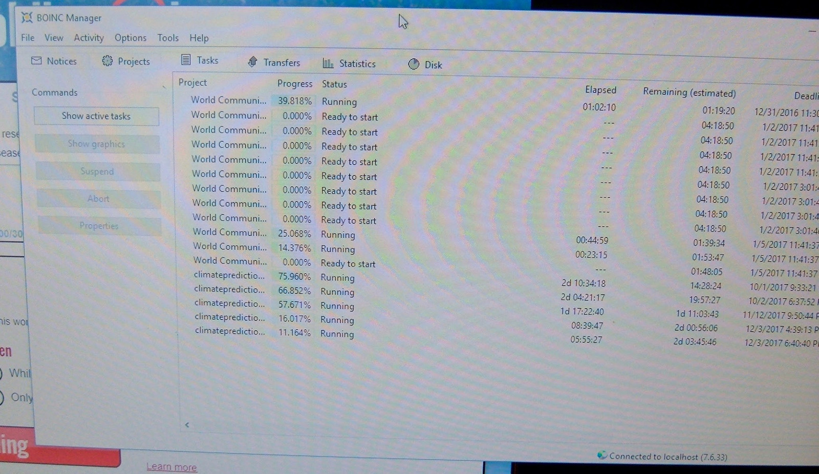Follow the Learn more link
819x474 pixels.
[171, 467]
